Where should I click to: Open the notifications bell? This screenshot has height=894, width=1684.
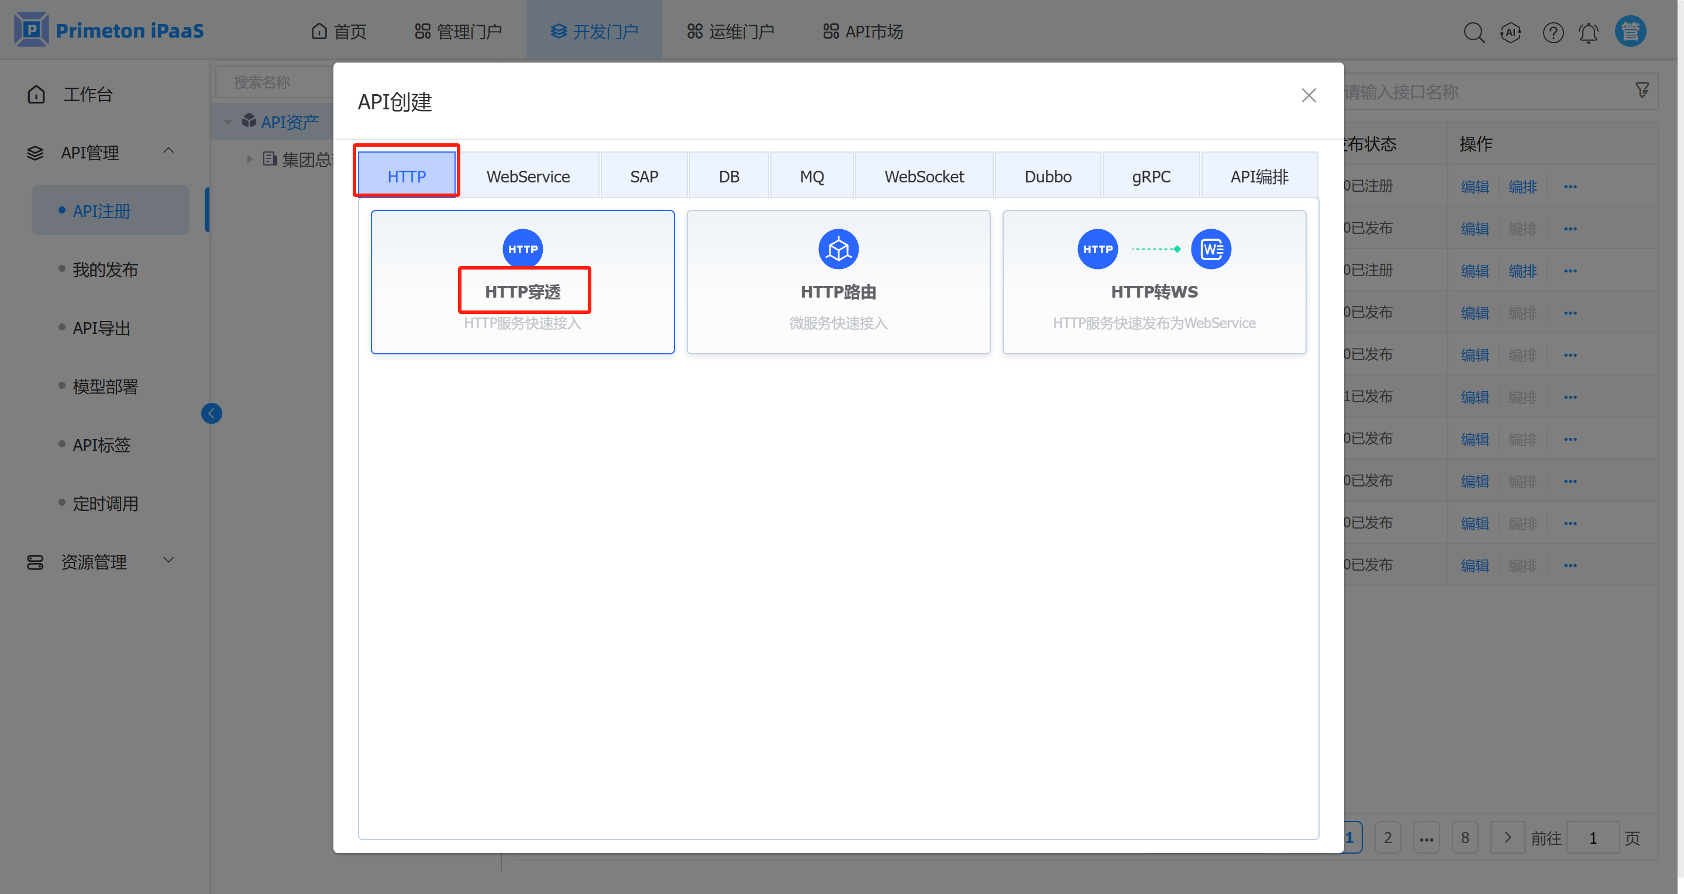[1589, 32]
